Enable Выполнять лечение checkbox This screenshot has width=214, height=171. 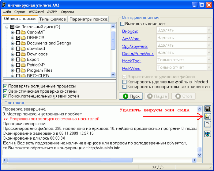pyautogui.click(x=122, y=24)
